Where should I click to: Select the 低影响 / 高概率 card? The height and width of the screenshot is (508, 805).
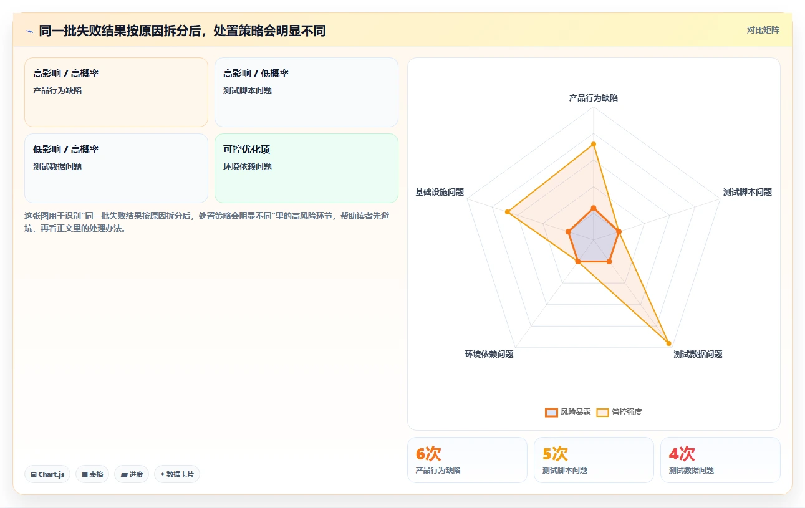coord(116,168)
